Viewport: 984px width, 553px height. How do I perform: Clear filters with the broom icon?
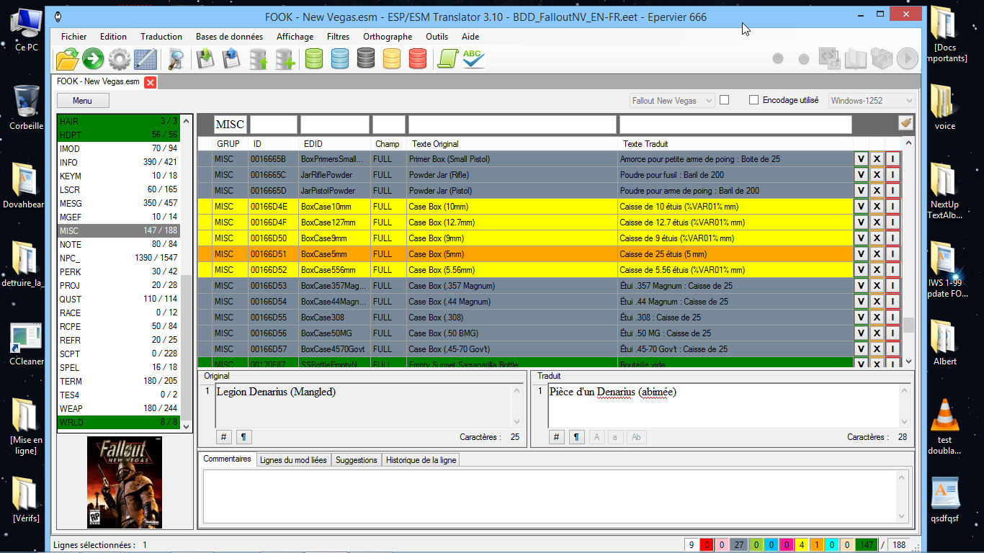click(905, 124)
